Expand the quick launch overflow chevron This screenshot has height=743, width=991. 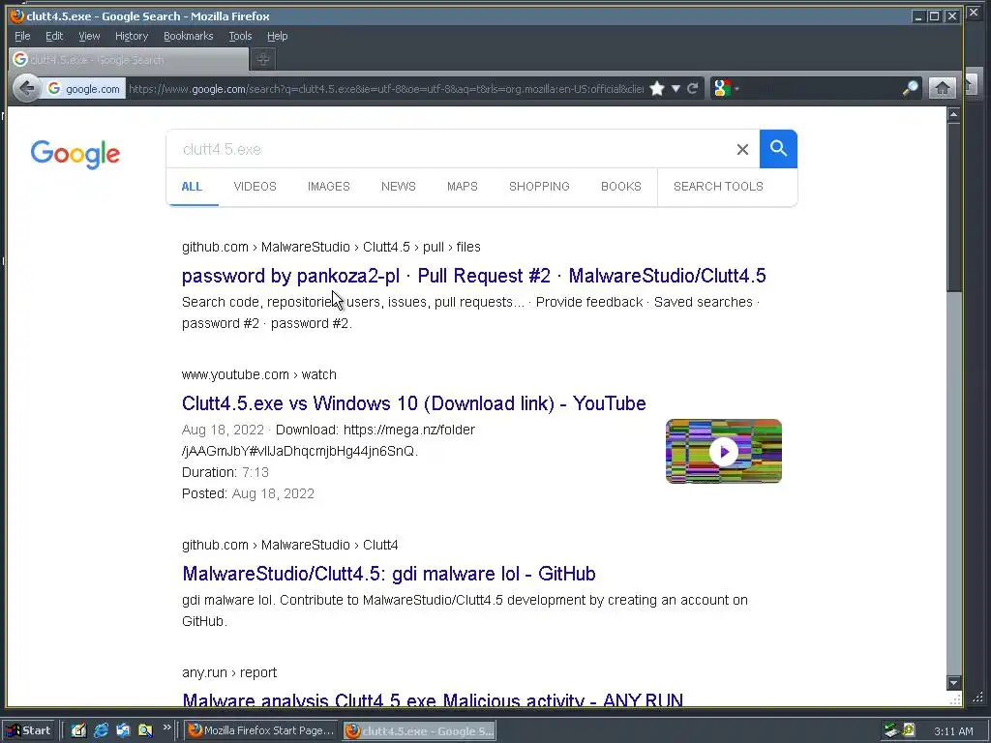[x=166, y=728]
